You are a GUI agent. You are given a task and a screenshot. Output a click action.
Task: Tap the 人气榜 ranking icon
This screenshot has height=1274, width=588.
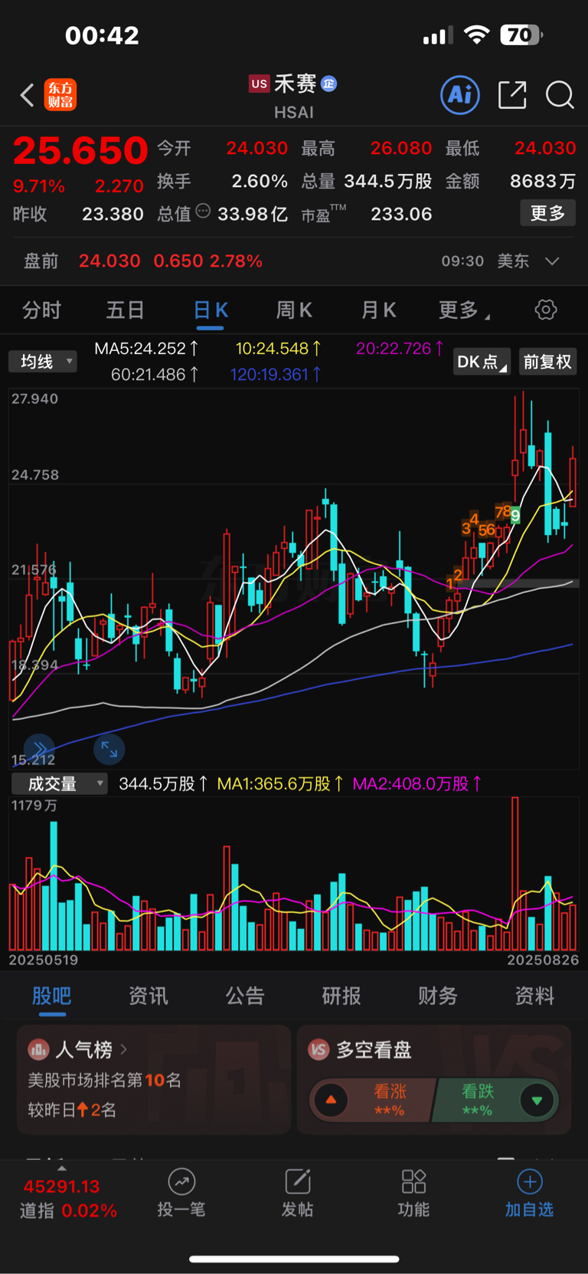point(38,1049)
